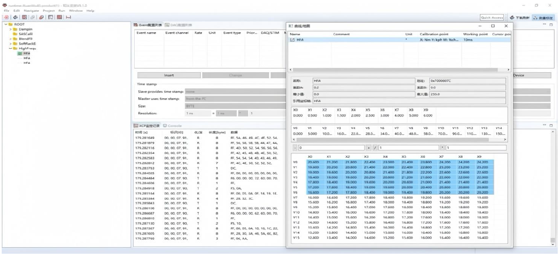Click the Change button
This screenshot has height=255, width=559.
coord(235,75)
